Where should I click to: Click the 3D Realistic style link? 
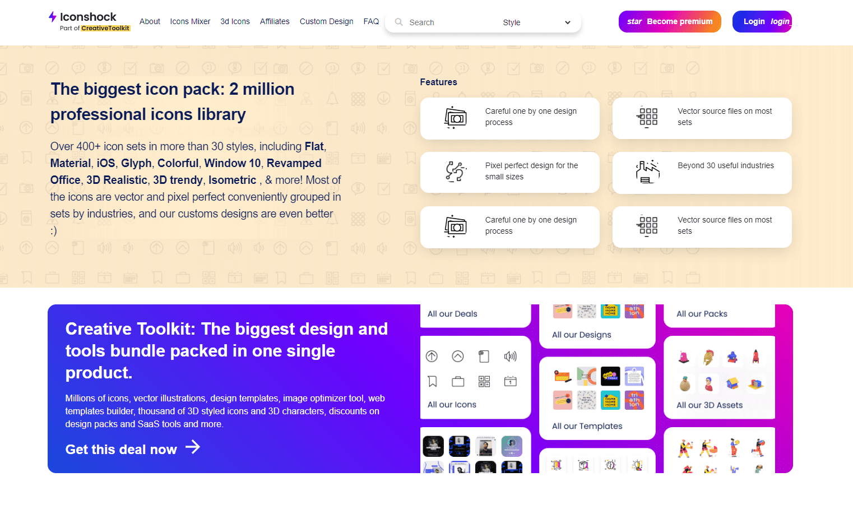coord(117,180)
